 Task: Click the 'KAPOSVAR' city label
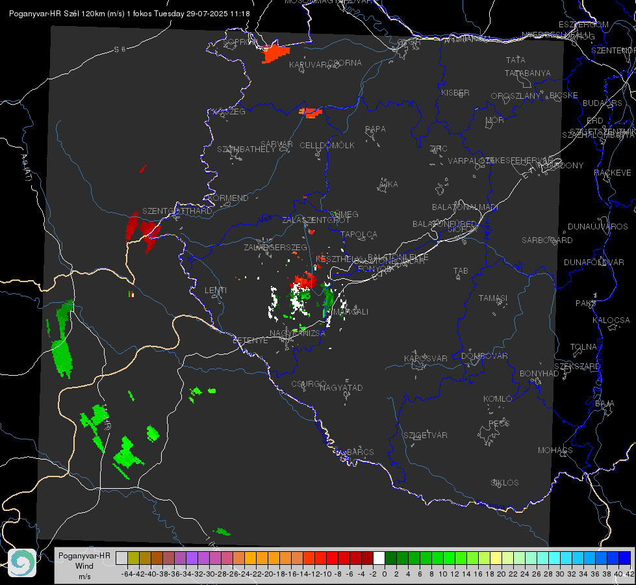coord(426,359)
